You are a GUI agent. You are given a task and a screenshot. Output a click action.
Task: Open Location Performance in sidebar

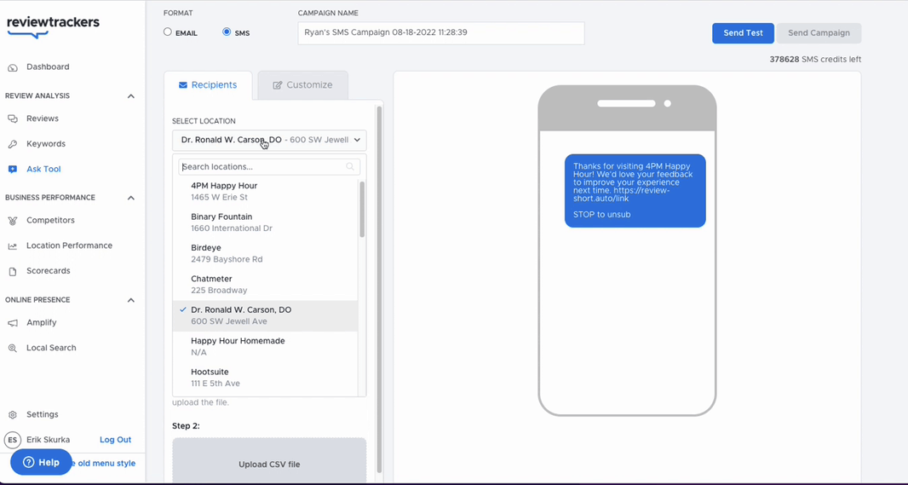point(69,245)
